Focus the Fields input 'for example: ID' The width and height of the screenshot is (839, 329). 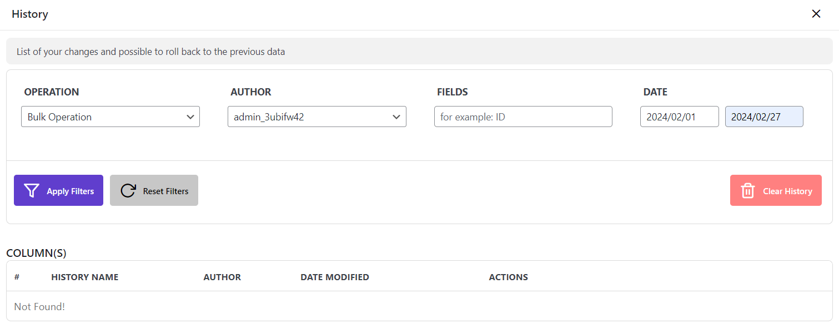pyautogui.click(x=523, y=117)
